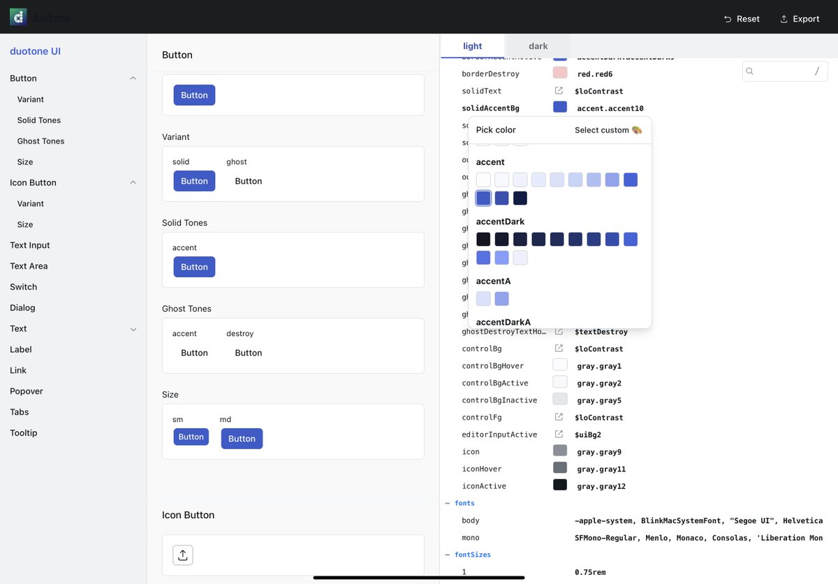Open link icon beside ghostDestroyTextHo token
The height and width of the screenshot is (584, 838).
(x=559, y=331)
